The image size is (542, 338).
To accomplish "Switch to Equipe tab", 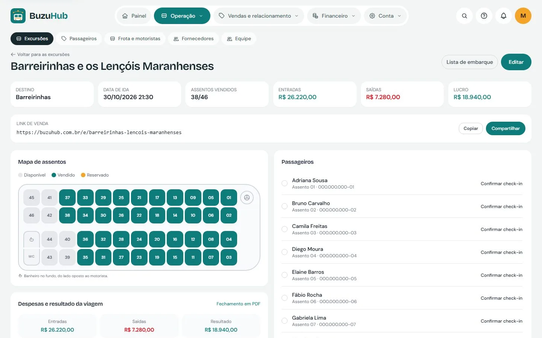I will point(239,39).
